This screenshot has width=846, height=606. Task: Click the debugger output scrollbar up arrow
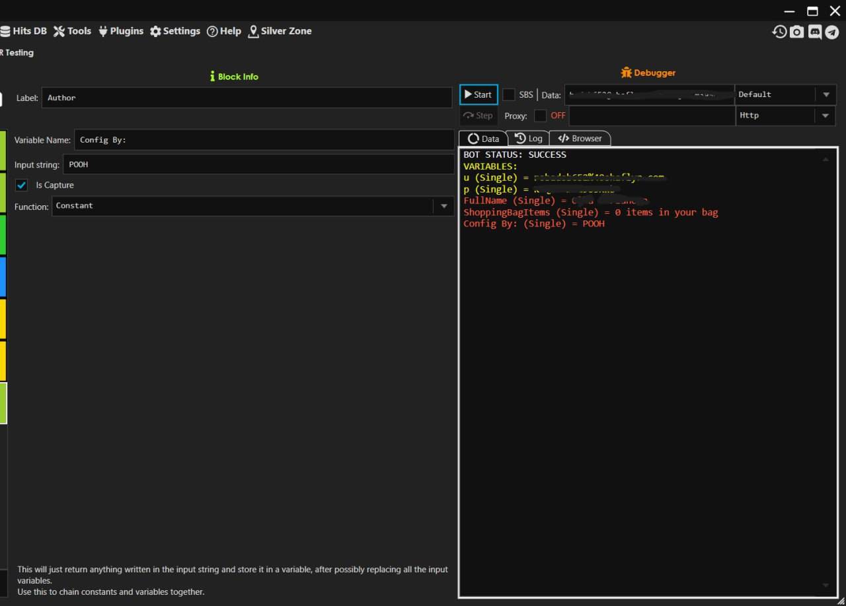826,159
